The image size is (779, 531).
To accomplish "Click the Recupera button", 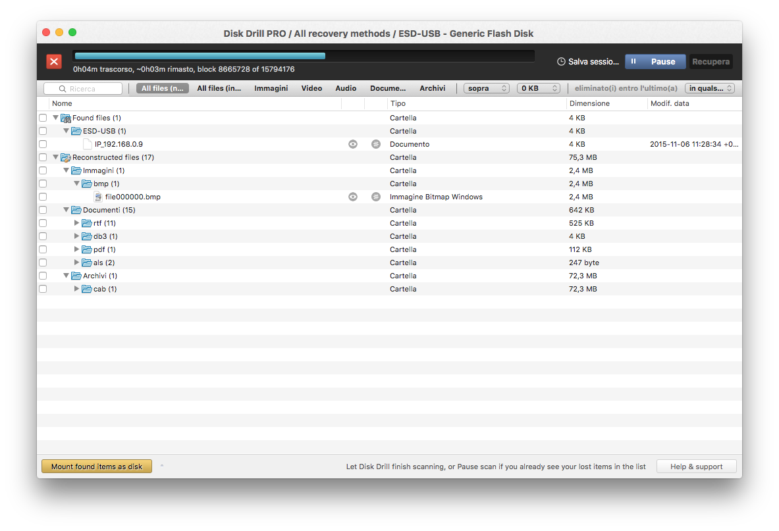I will tap(711, 62).
